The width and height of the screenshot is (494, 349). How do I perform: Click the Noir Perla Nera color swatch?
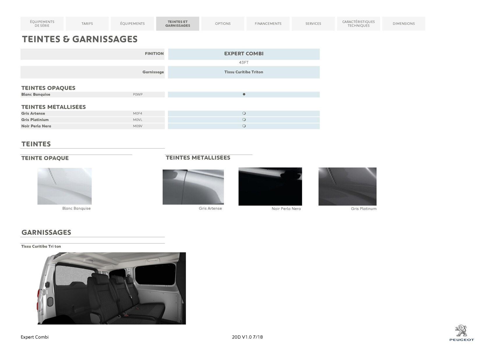tap(270, 186)
